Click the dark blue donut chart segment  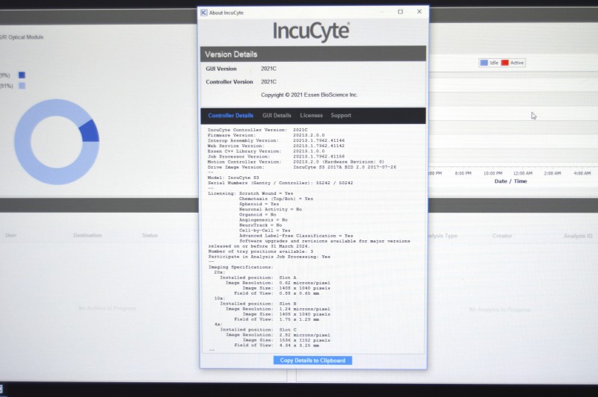(90, 131)
